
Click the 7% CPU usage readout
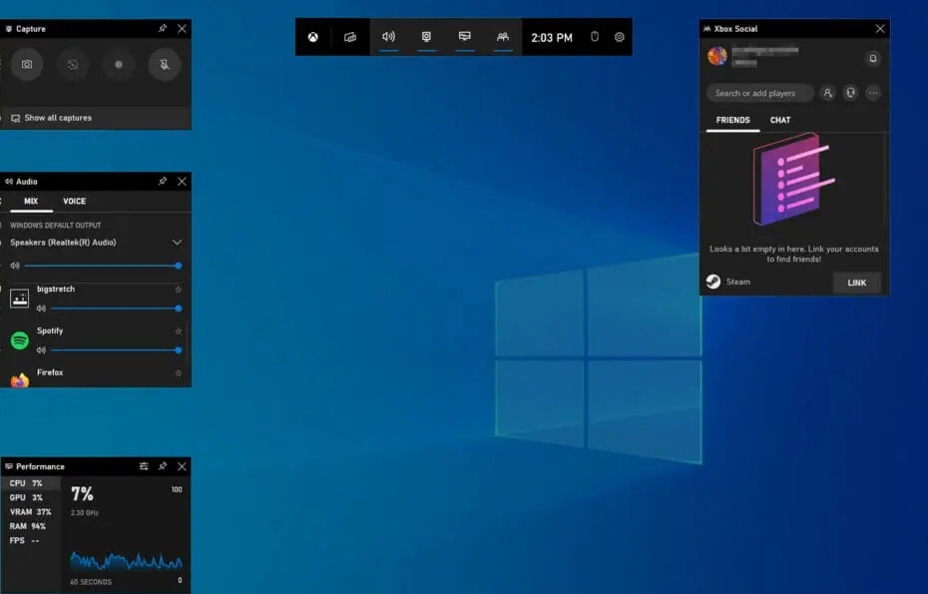(82, 493)
